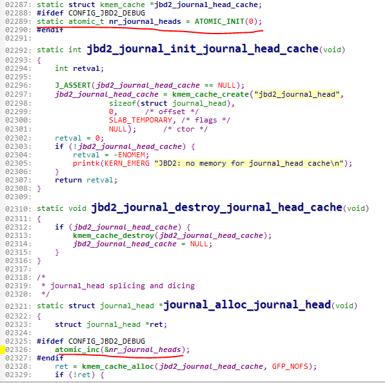The height and width of the screenshot is (383, 385).
Task: Click the function name jbd2_journal_init_journal_head_cache
Action: click(x=202, y=49)
